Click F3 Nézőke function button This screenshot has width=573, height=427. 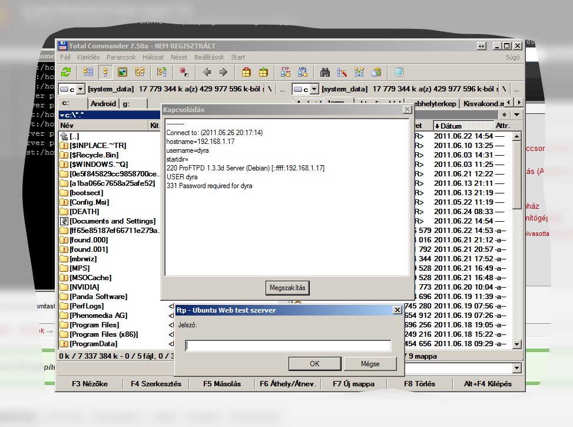click(x=90, y=384)
